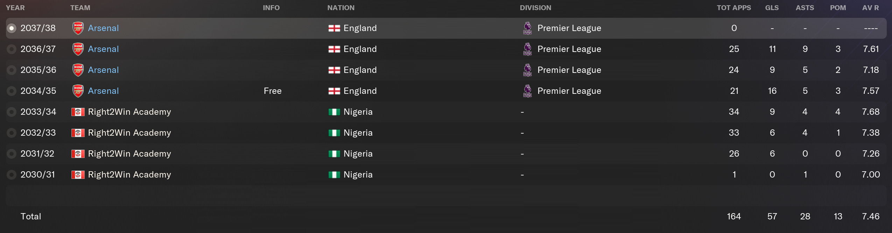Click the NATION column header
This screenshot has height=233, width=892.
click(x=341, y=8)
